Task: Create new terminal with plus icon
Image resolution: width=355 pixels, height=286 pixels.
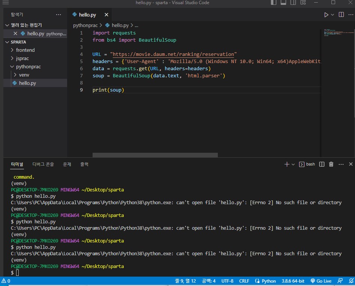Action: click(x=287, y=164)
